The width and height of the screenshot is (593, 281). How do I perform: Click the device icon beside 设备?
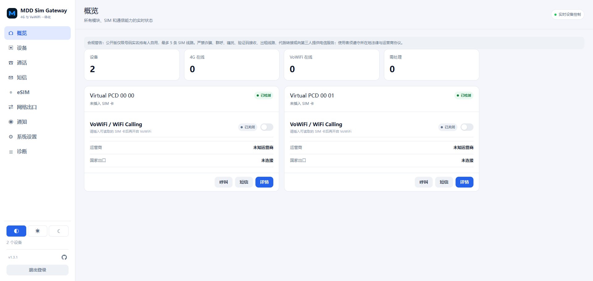[x=11, y=48]
